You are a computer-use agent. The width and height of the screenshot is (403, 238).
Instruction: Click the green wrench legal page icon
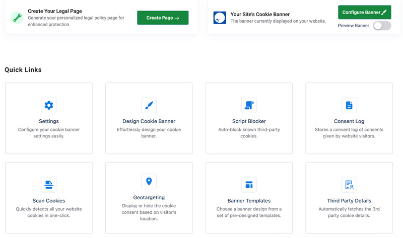point(17,18)
